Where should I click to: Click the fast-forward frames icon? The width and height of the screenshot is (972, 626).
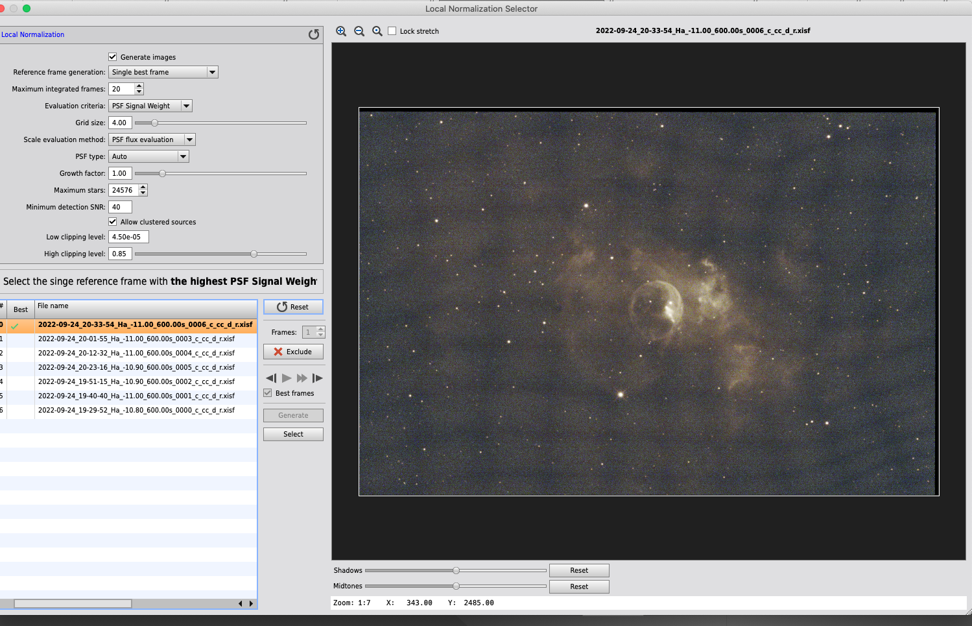[302, 378]
